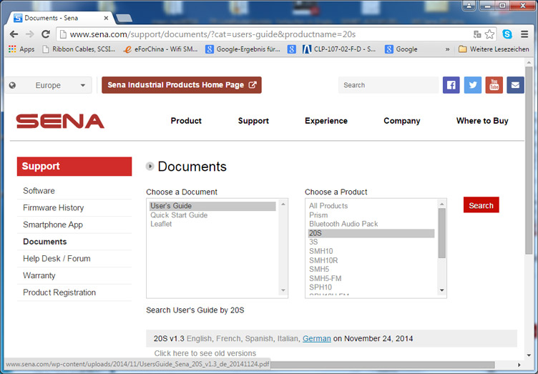The image size is (538, 374).
Task: Select Prism in the product list
Action: point(318,215)
